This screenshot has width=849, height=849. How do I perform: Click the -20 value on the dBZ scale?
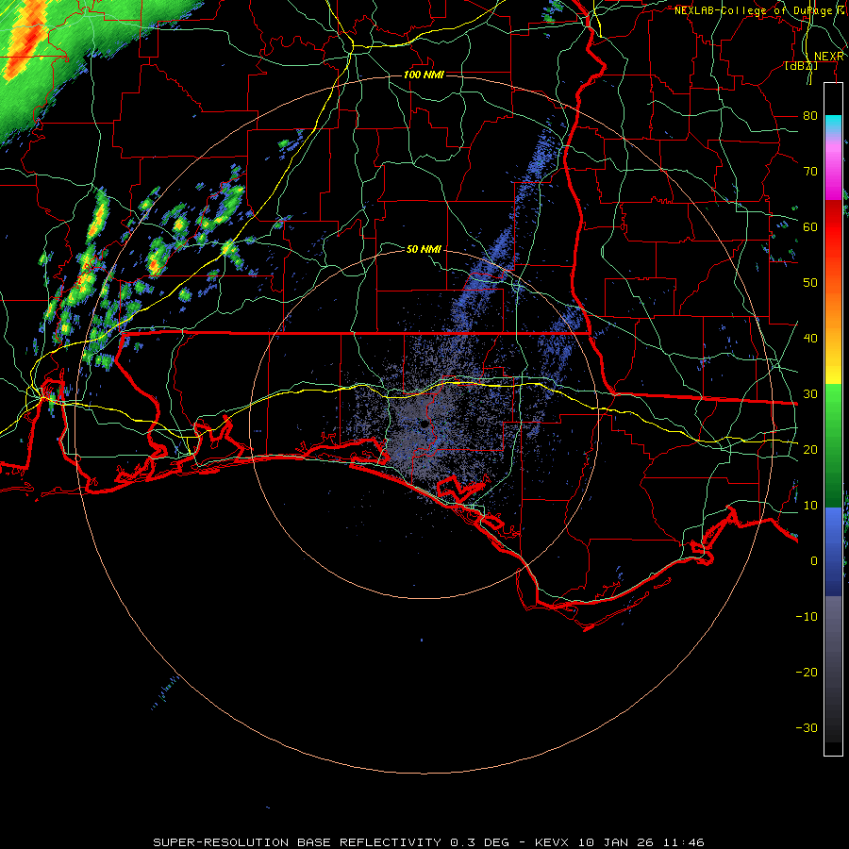pos(807,672)
